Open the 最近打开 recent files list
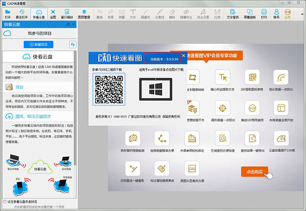 (x=22, y=14)
